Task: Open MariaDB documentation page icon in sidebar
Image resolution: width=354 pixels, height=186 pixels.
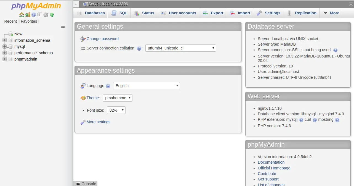Action: (40, 15)
